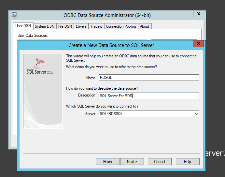This screenshot has height=177, width=225.
Task: Show the About tab
Action: pyautogui.click(x=145, y=26)
